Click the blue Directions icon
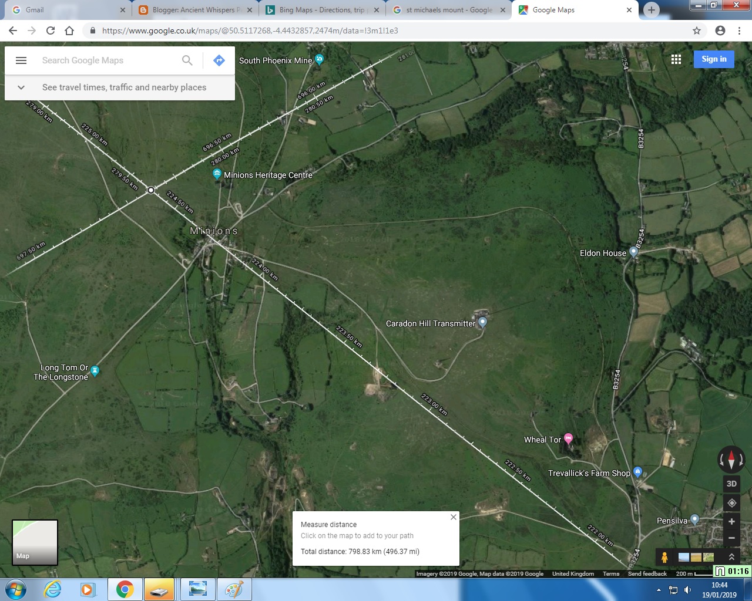The height and width of the screenshot is (601, 752). click(219, 60)
